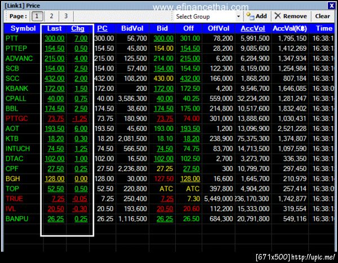Viewport: 338px width, 263px height.
Task: Open the Select Group dropdown
Action: pos(238,16)
